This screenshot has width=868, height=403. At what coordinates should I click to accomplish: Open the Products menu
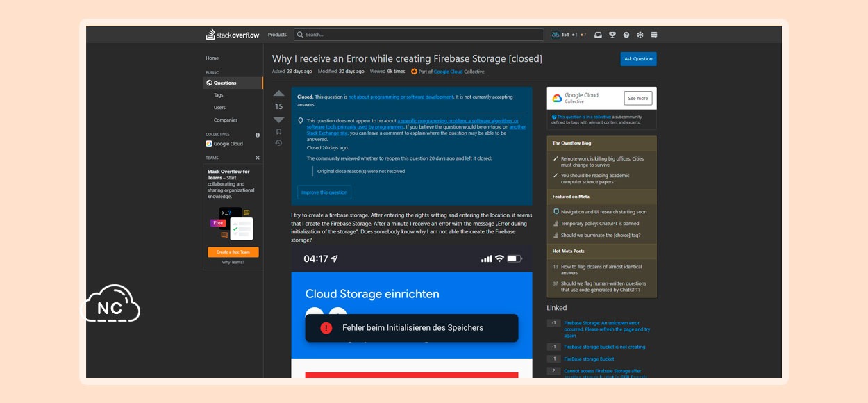[277, 35]
